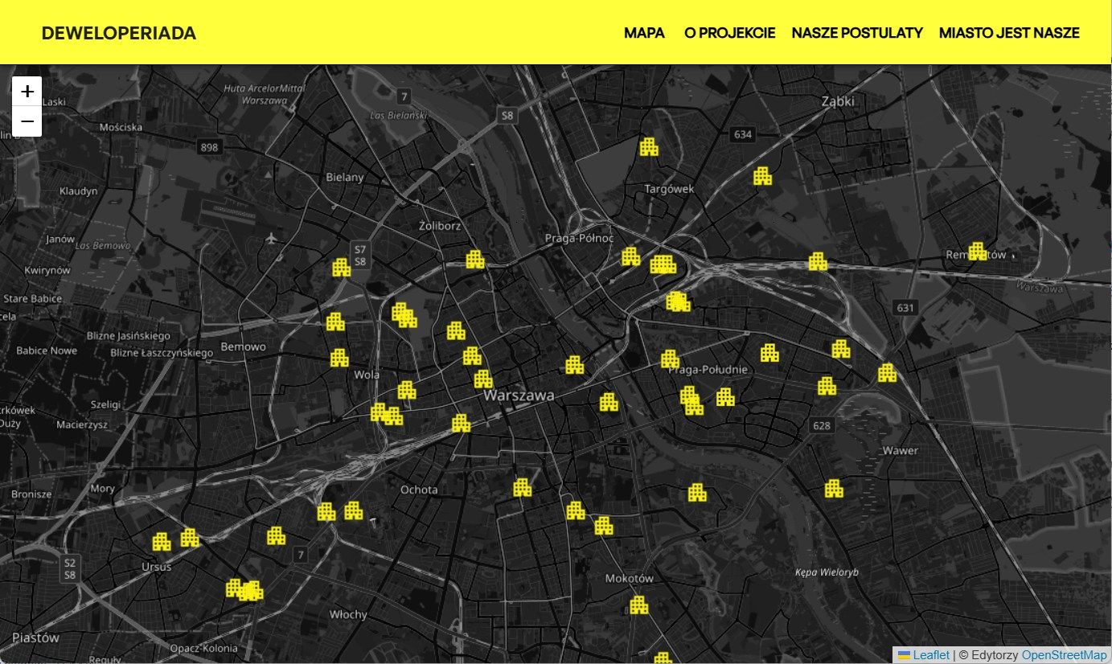Click the building marker right of Ochota
The height and width of the screenshot is (664, 1112).
tap(522, 487)
